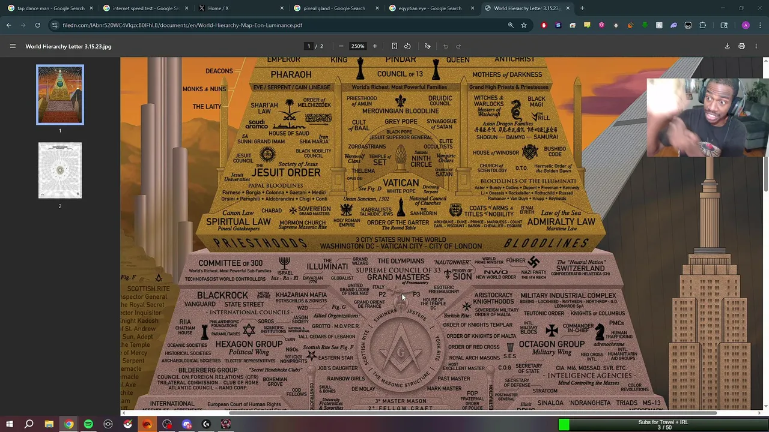769x432 pixels.
Task: Click the JESUIT ORDER heading text
Action: click(x=286, y=173)
